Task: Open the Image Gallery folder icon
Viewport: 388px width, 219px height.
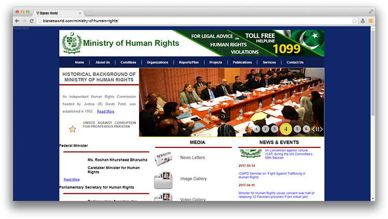Action: [x=163, y=179]
